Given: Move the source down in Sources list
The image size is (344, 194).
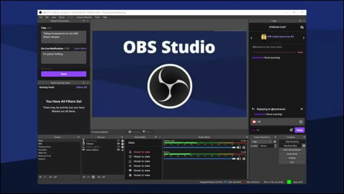Looking at the screenshot, I should (103, 177).
